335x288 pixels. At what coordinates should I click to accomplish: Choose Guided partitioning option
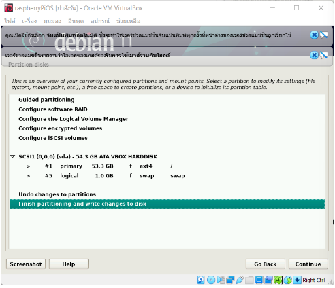(x=46, y=100)
